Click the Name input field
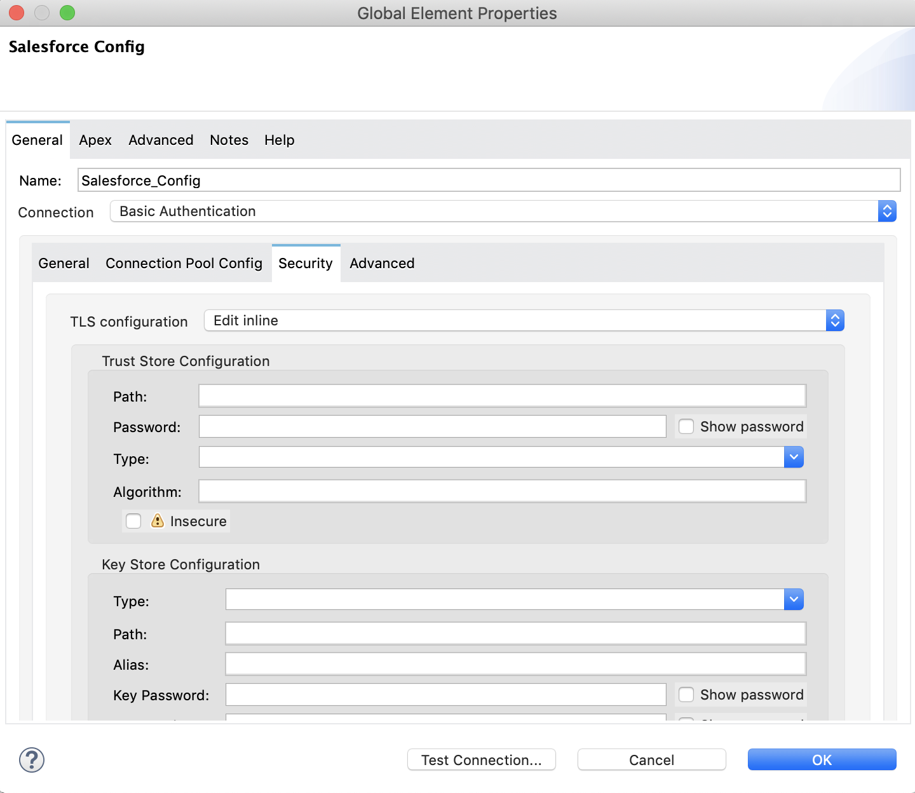The width and height of the screenshot is (915, 793). 488,180
